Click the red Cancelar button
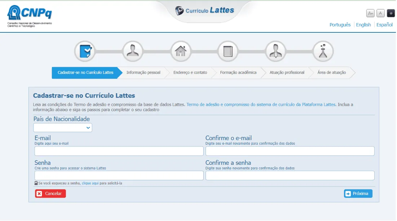397x221 pixels. pos(50,194)
